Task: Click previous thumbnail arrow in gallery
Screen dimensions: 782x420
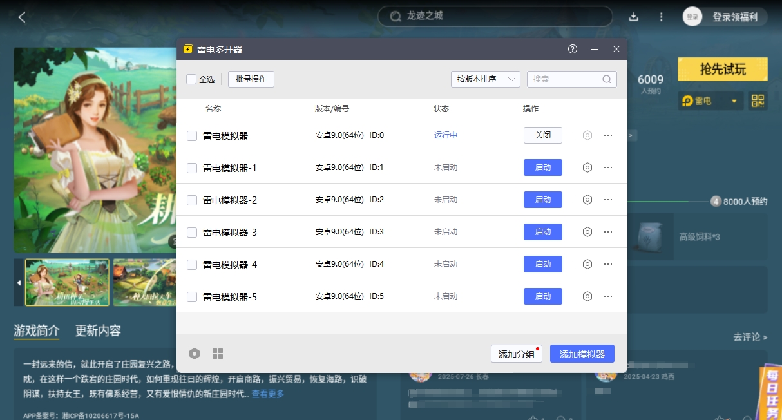Action: (19, 283)
